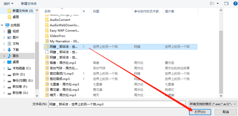The height and width of the screenshot is (116, 238).
Task: Expand the 本地磁盘 (C:) node
Action: (x=4, y=68)
